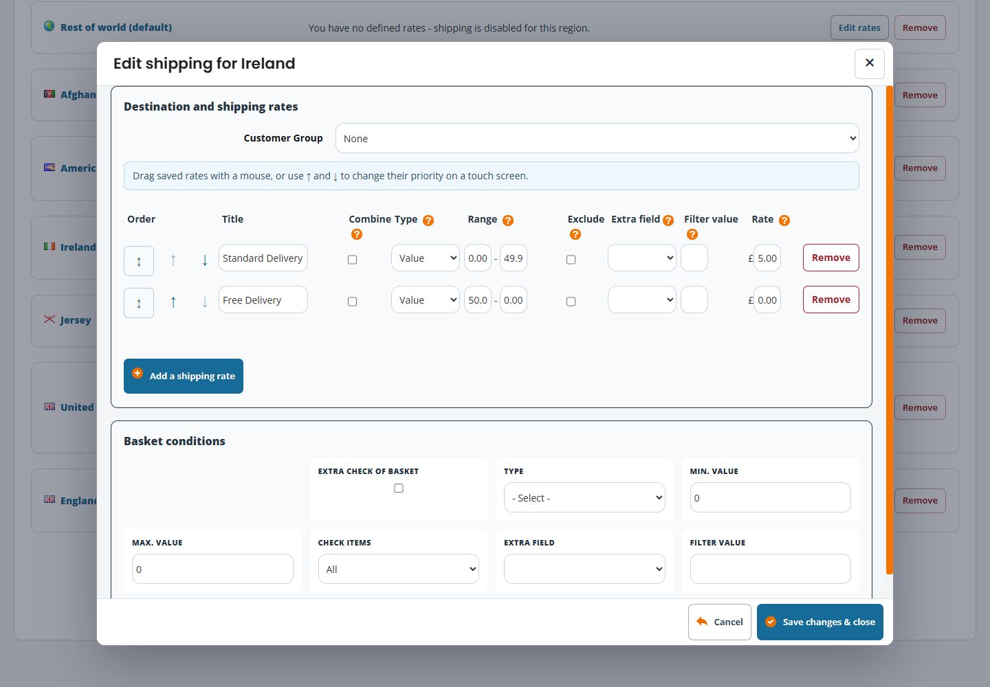Click the dialog's orange vertical scrollbar
The image size is (990, 687).
[890, 330]
